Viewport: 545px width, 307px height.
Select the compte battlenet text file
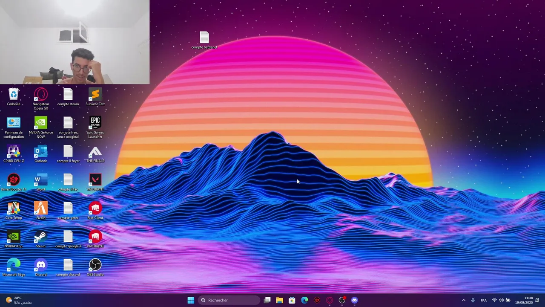(x=204, y=41)
